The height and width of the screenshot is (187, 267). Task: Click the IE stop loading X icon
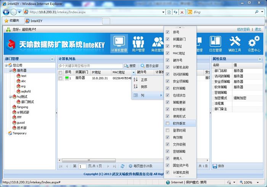182,12
